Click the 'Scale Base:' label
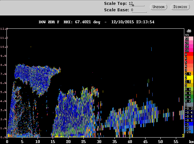Image resolution: width=194 pixels, height=144 pixels. click(116, 10)
